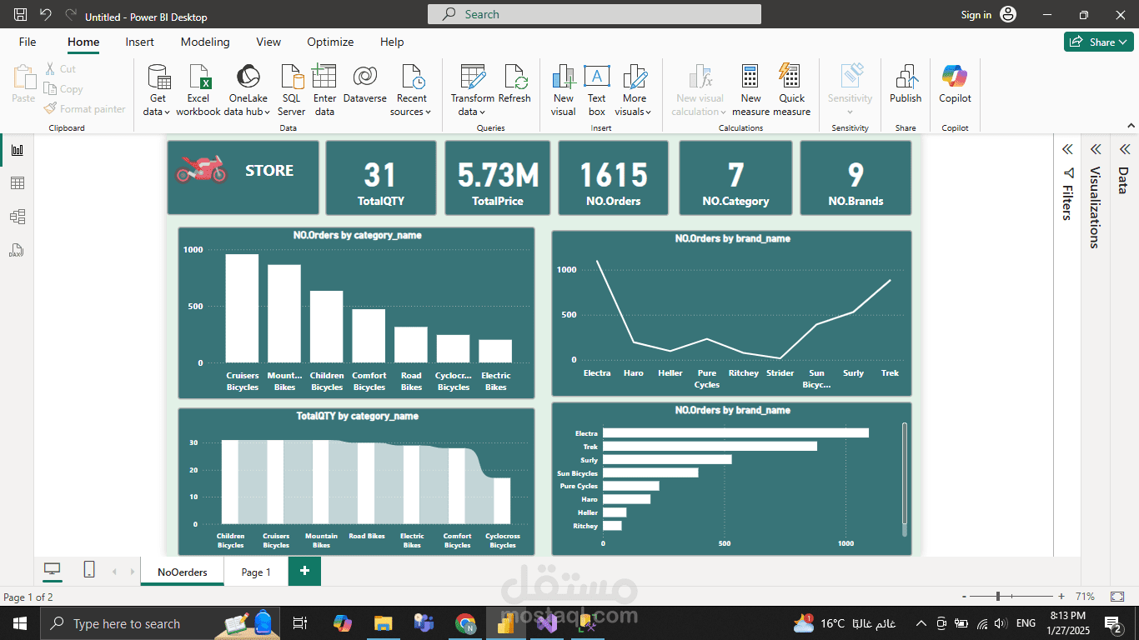Switch to Model view in sidebar
This screenshot has height=640, width=1139.
[x=17, y=217]
